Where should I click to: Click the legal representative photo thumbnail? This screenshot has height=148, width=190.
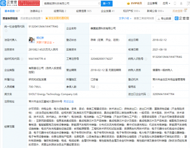[32, 40]
